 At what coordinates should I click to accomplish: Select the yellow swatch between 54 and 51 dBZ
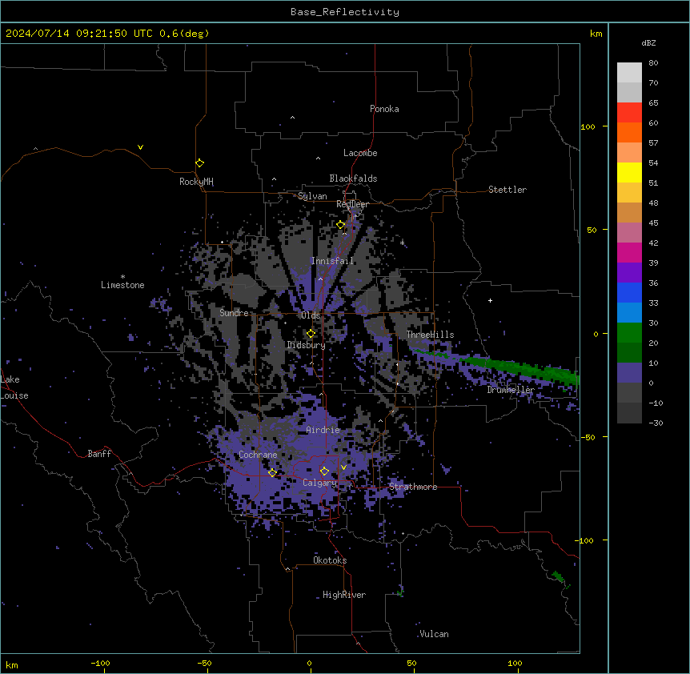[629, 172]
